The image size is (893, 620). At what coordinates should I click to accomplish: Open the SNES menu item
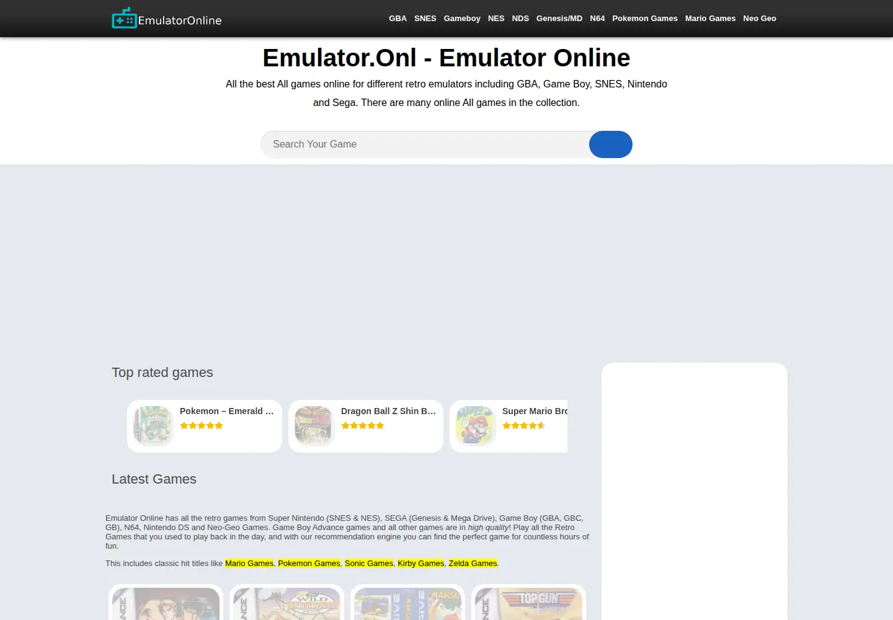point(425,19)
